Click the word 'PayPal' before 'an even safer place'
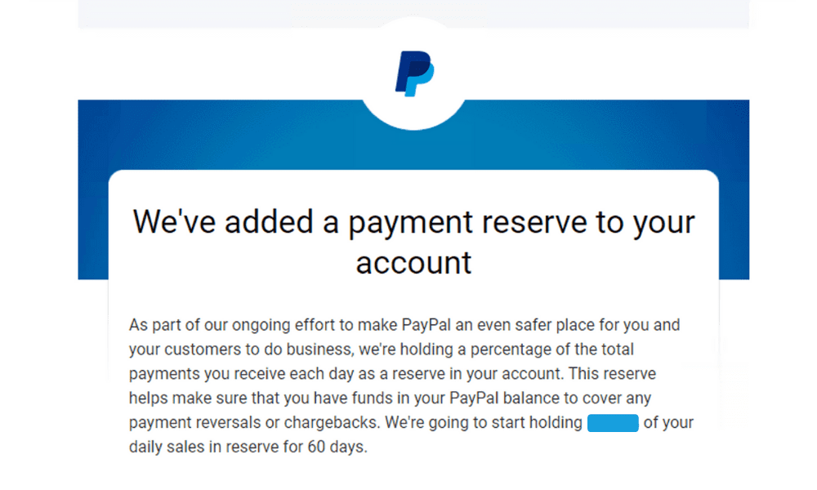This screenshot has height=490, width=817. coord(426,325)
